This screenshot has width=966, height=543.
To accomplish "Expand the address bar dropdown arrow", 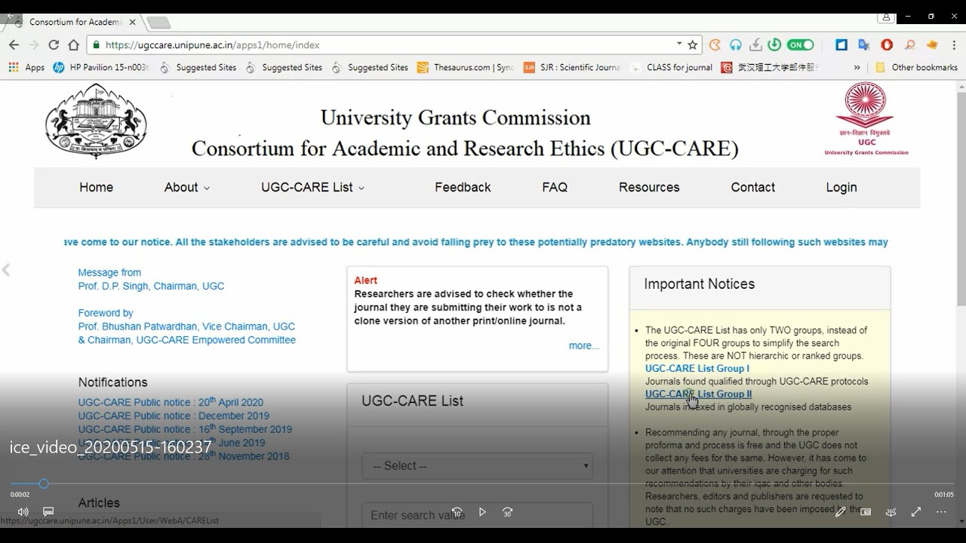I will (679, 44).
